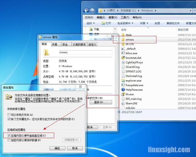Click the HelpPane.exe question mark icon
Viewport: 196px width, 157px height.
(123, 90)
